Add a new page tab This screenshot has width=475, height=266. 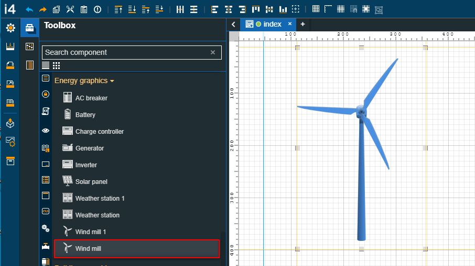tap(303, 24)
